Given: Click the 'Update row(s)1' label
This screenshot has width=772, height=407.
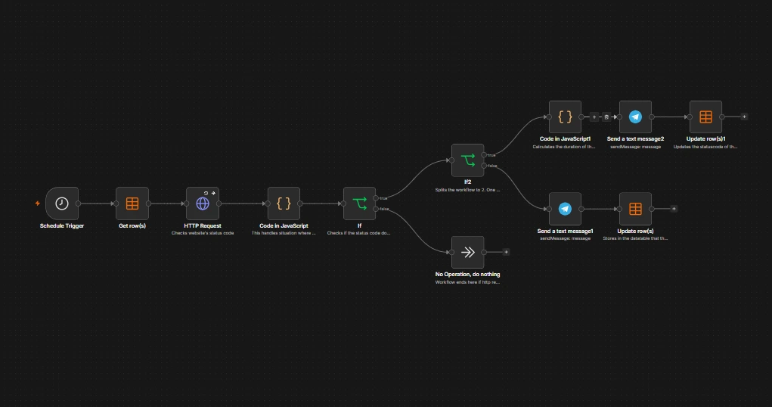Looking at the screenshot, I should [705, 139].
